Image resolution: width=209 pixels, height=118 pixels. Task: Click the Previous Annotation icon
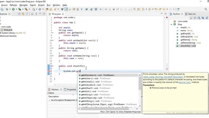pos(150,9)
